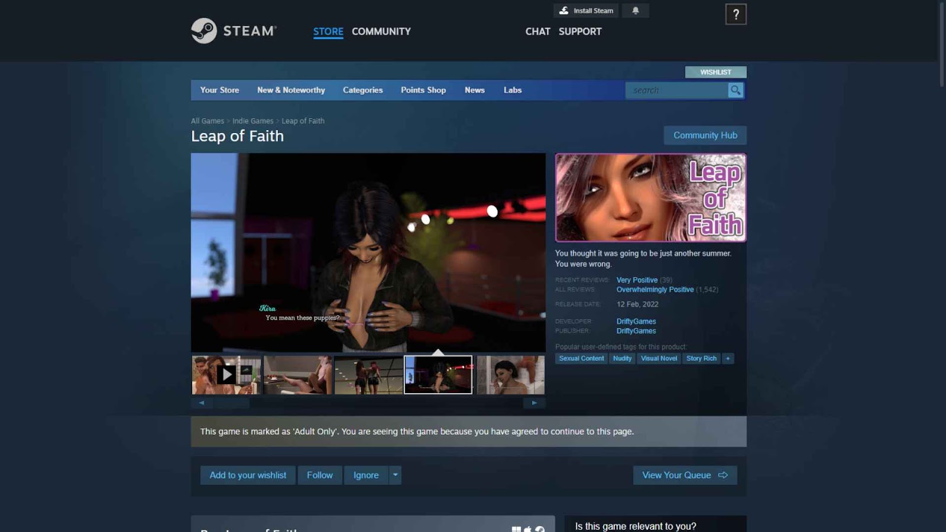Click the 'You thought it was going' description
This screenshot has width=946, height=532.
[643, 259]
